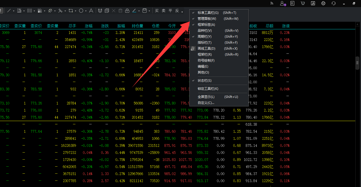Click the 买 buy button
361x187 pixels.
tap(157, 11)
